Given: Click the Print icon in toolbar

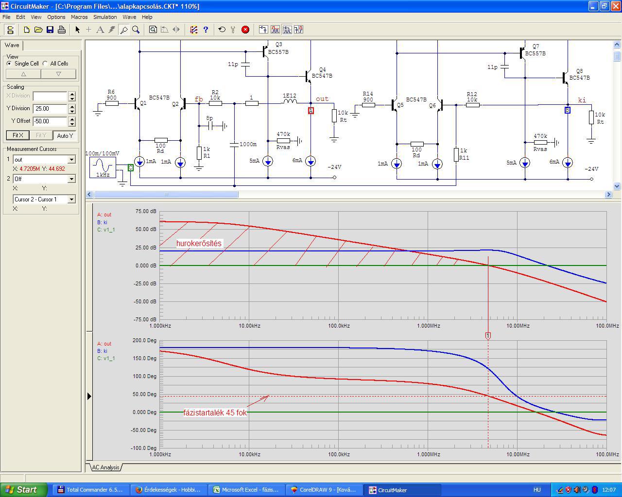Looking at the screenshot, I should 62,30.
